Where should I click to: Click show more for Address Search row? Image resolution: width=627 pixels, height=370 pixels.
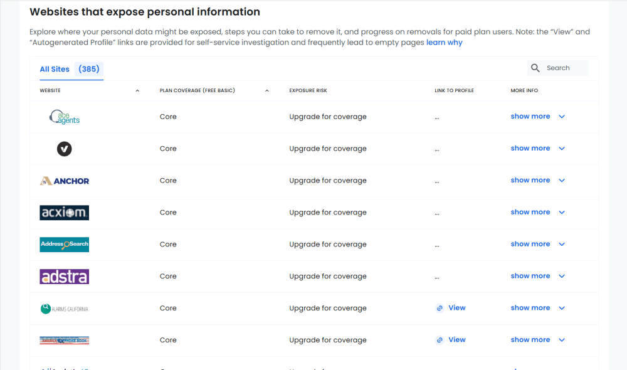pos(530,244)
